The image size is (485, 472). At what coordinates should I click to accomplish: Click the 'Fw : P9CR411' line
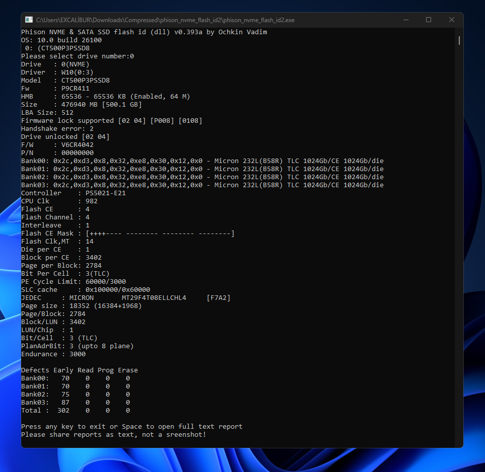click(55, 89)
